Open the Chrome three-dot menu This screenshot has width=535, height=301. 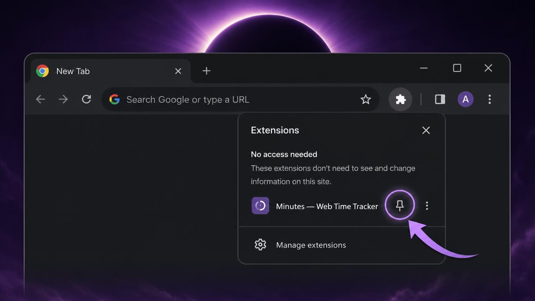coord(489,99)
